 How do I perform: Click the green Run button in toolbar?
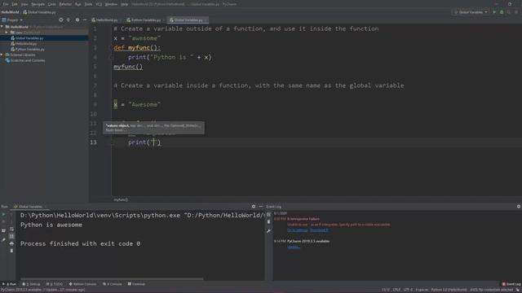[x=494, y=12]
